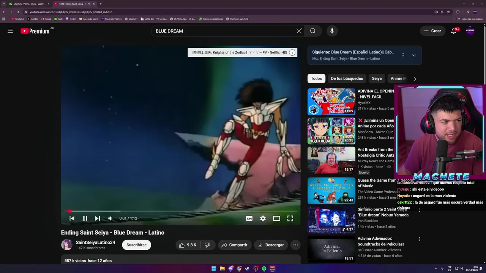Open the Guess the Game thumbnail
486x273 pixels.
[331, 191]
